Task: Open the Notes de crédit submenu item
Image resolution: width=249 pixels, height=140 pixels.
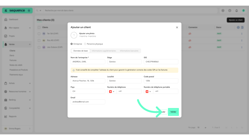Action: 16,65
